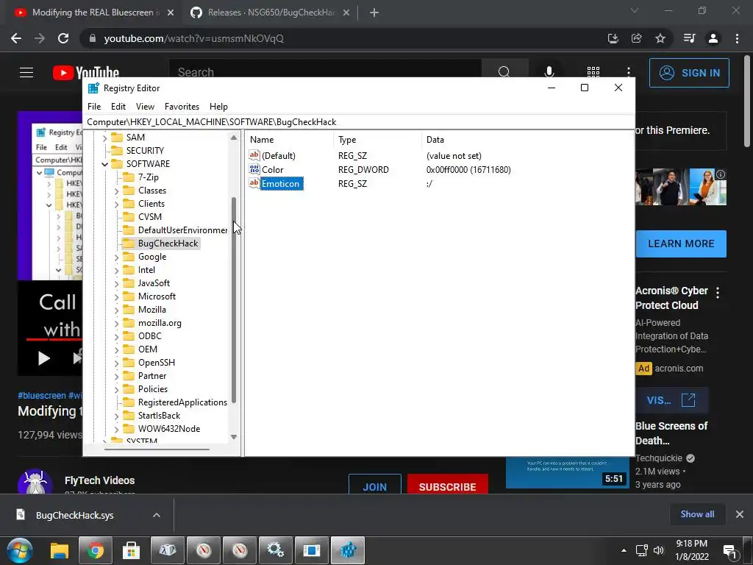Expand the SAM registry key
Image resolution: width=753 pixels, height=565 pixels.
(104, 138)
